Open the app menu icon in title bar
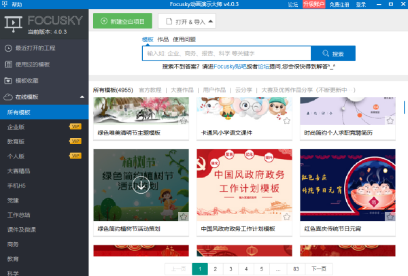 (x=5, y=4)
